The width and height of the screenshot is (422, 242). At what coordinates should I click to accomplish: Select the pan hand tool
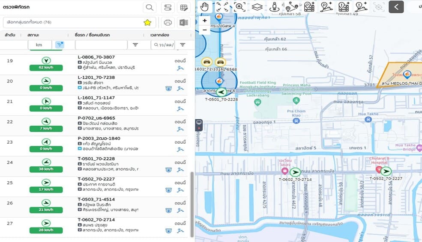pos(205,7)
